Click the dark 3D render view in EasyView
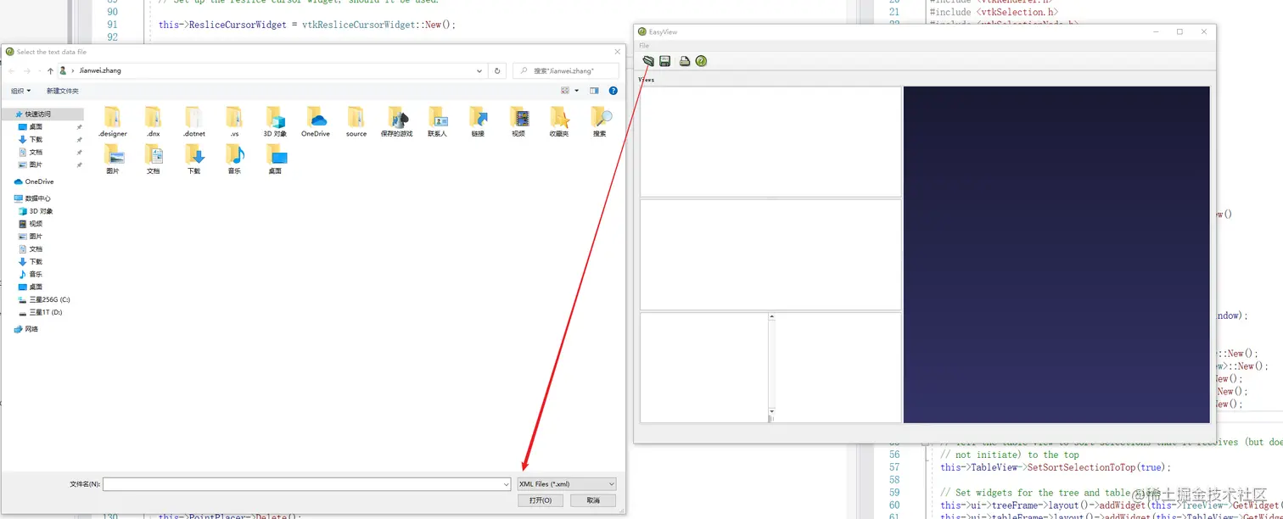This screenshot has height=519, width=1283. [x=1056, y=254]
